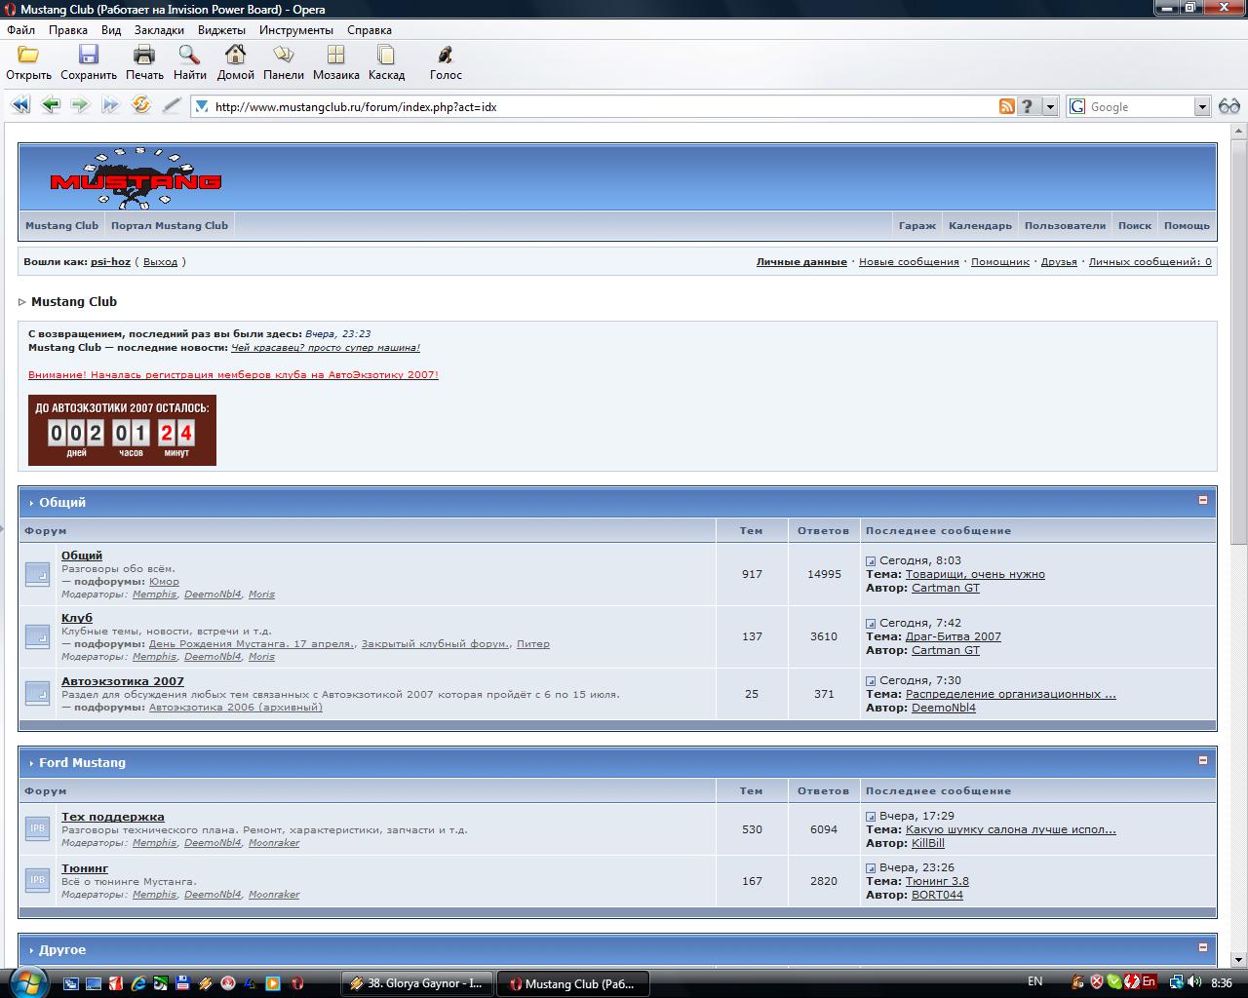Open user profile KillBill
Viewport: 1248px width, 998px height.
pos(928,843)
